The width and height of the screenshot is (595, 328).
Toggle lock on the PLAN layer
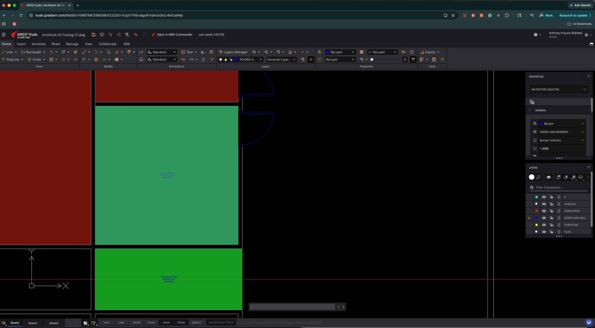tap(551, 232)
